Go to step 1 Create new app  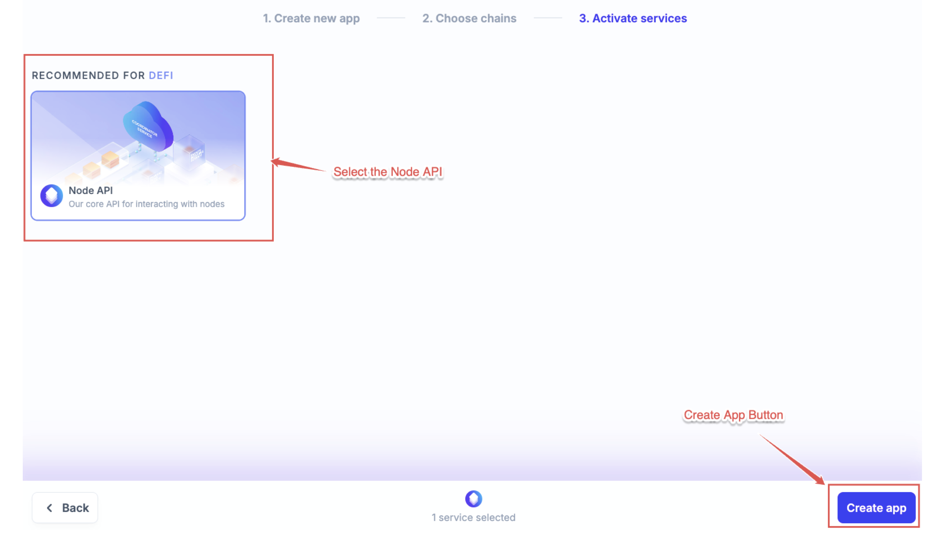(x=311, y=18)
